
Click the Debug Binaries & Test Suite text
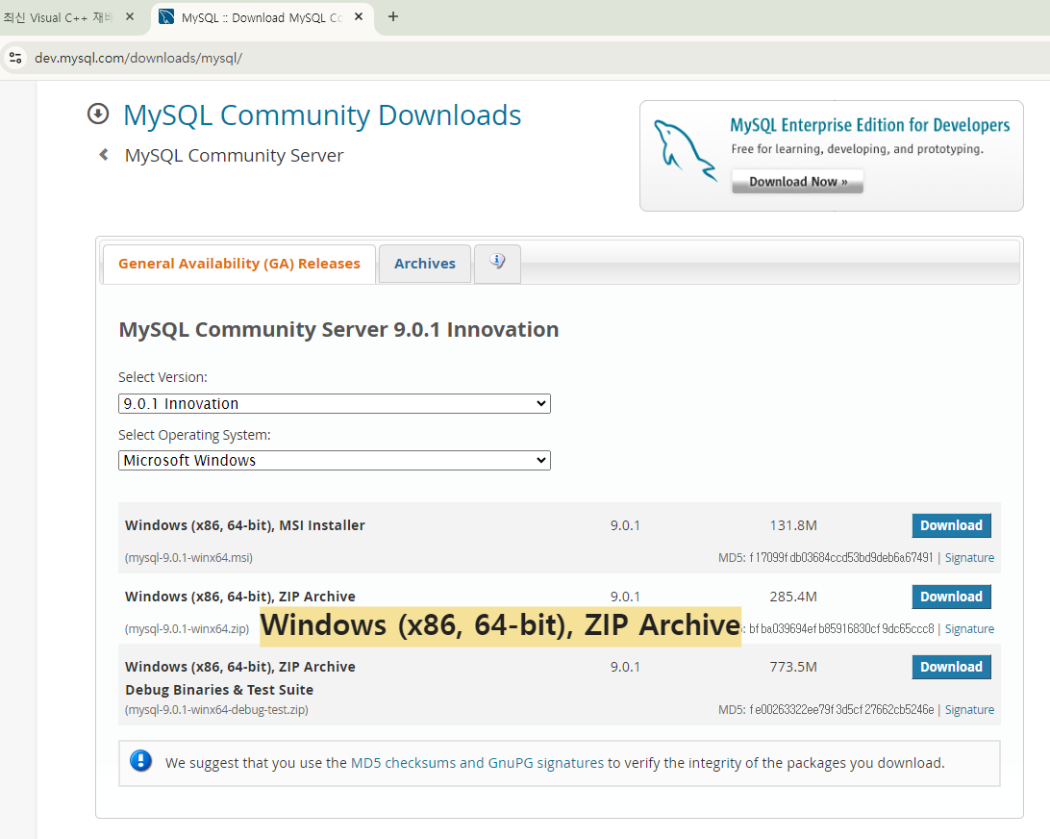tap(219, 690)
